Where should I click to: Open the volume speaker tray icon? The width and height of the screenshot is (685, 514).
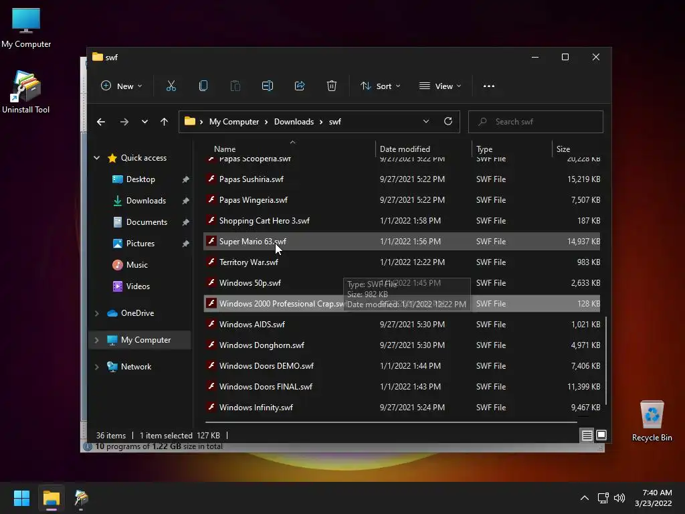point(619,498)
